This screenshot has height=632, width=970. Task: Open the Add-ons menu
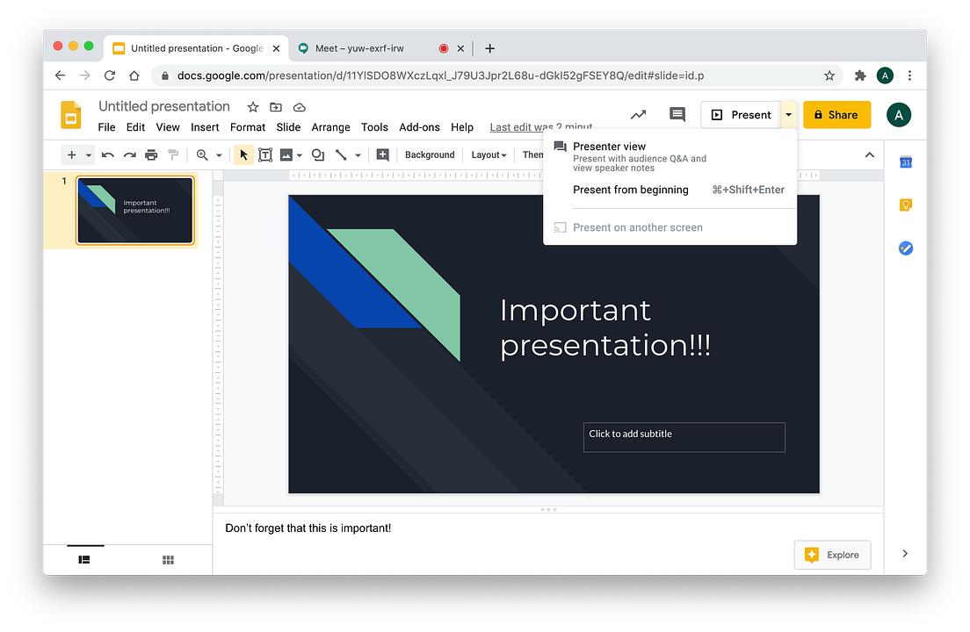tap(419, 126)
